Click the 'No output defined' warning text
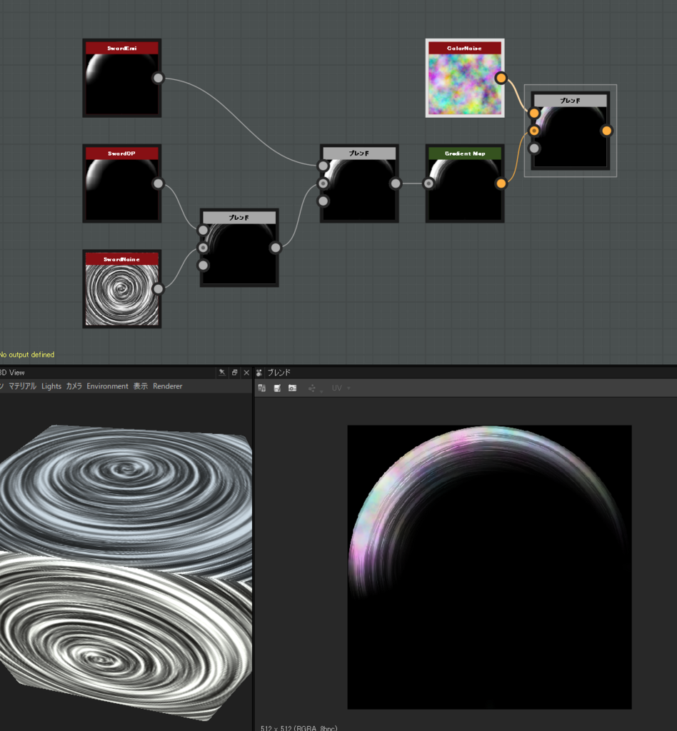Screen dimensions: 677x731 coord(27,355)
